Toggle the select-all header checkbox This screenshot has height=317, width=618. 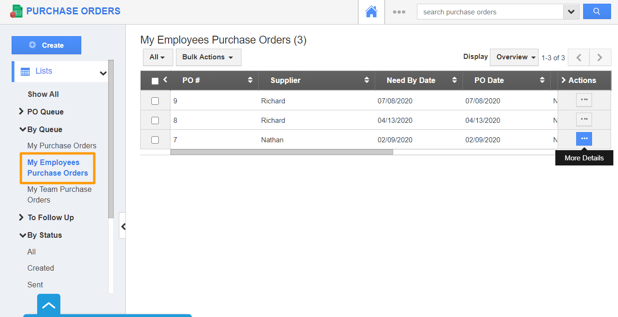[155, 81]
